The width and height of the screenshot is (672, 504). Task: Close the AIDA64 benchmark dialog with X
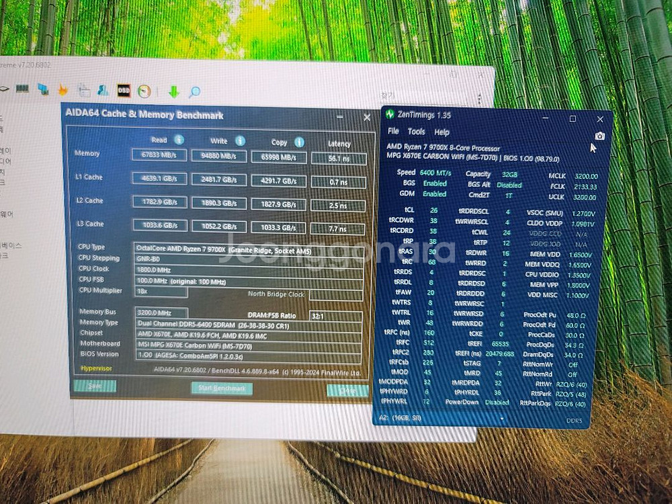(x=367, y=118)
